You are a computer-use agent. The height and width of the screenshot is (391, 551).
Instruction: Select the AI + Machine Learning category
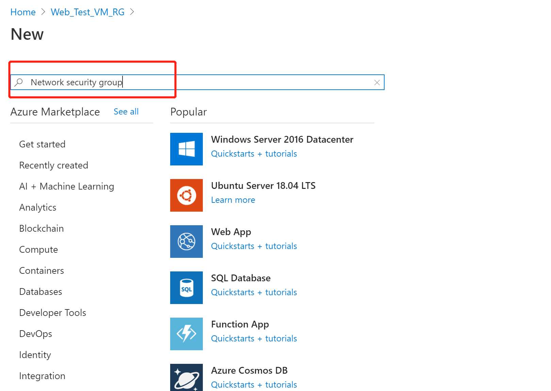click(67, 186)
